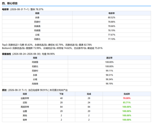This screenshot has width=153, height=124.
Task: Select the '出圈' scene cell
Action: [x=25, y=111]
